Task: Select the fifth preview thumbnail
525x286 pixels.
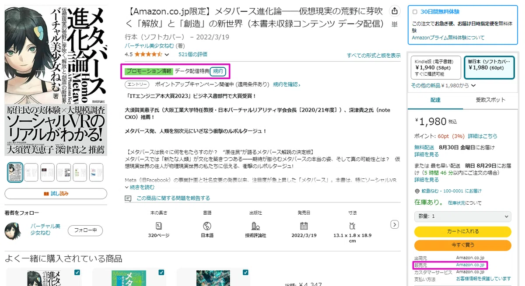Action: tap(80, 172)
